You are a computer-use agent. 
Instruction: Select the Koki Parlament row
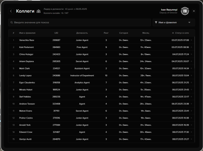click(x=101, y=47)
